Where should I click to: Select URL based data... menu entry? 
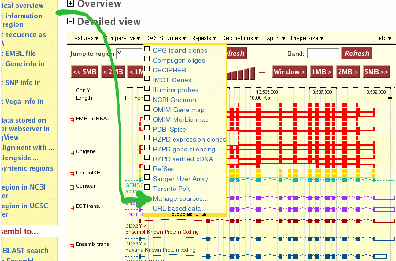[180, 209]
